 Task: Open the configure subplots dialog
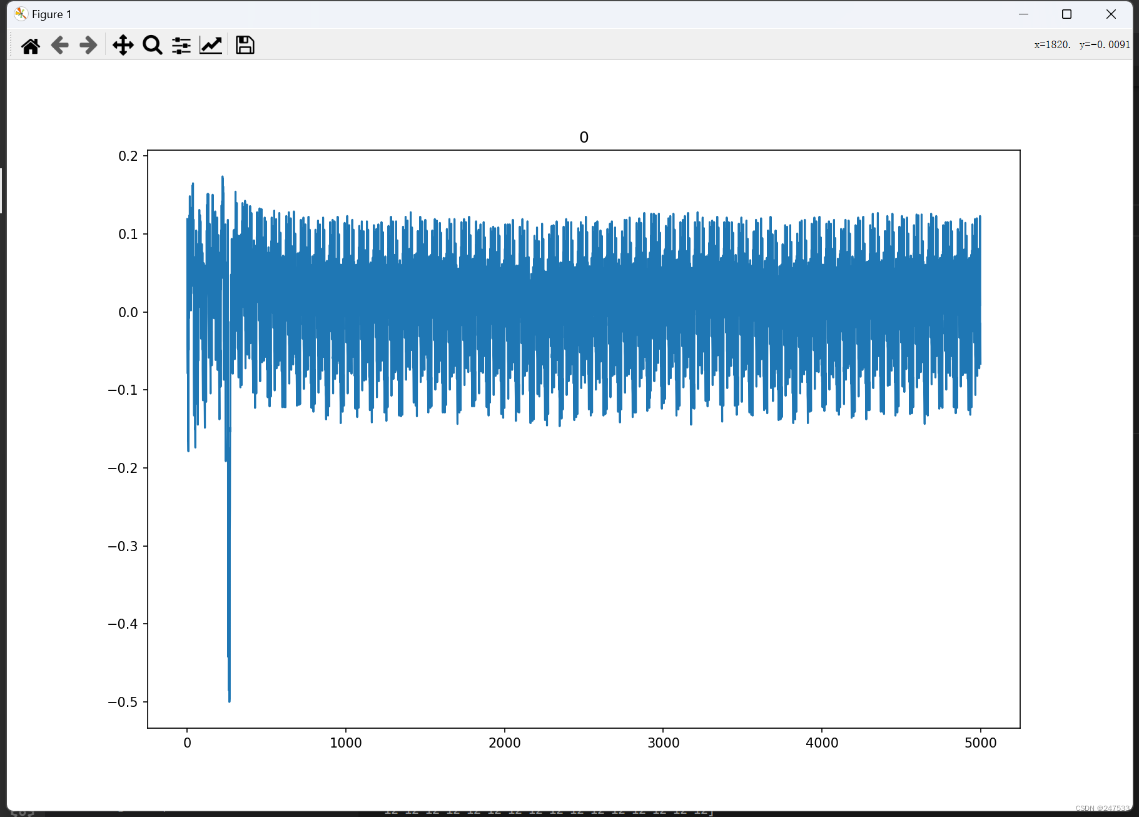(x=181, y=45)
